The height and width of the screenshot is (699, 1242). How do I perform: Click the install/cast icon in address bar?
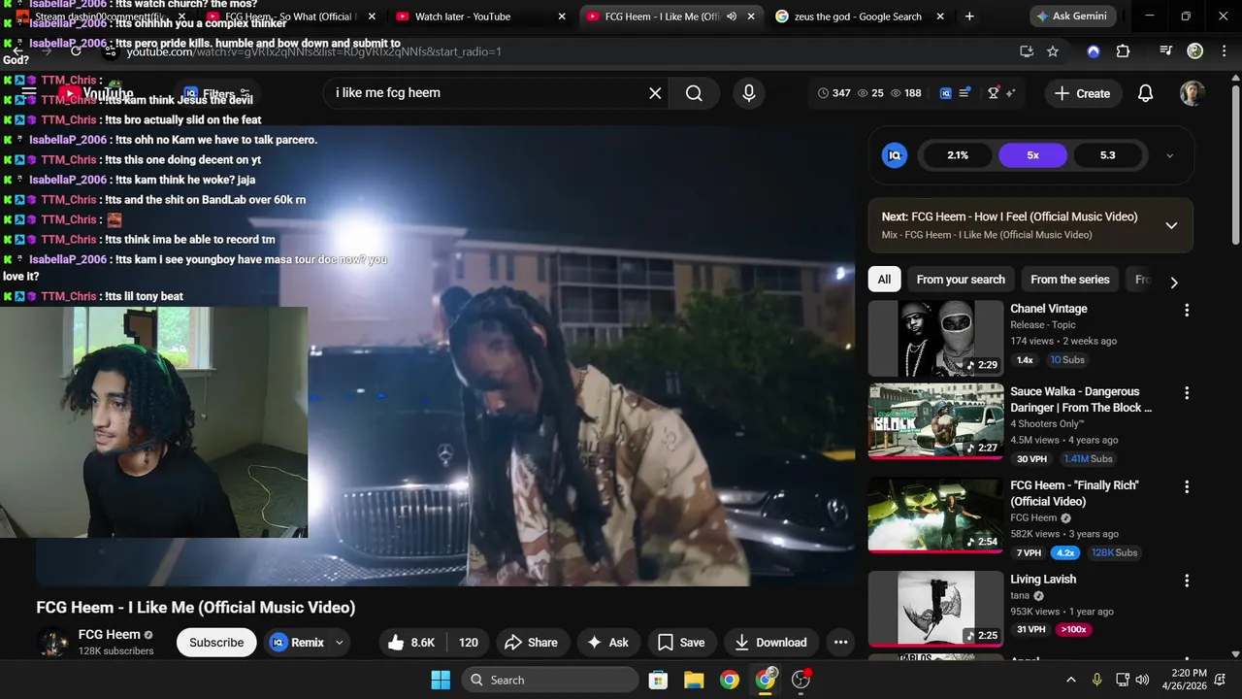[x=1027, y=51]
